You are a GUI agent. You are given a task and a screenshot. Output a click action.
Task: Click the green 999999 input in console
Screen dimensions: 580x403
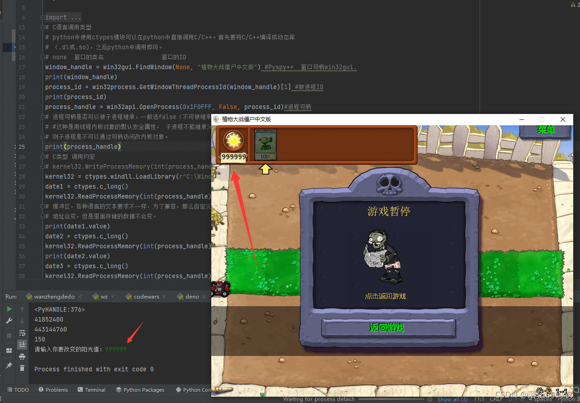[116, 349]
